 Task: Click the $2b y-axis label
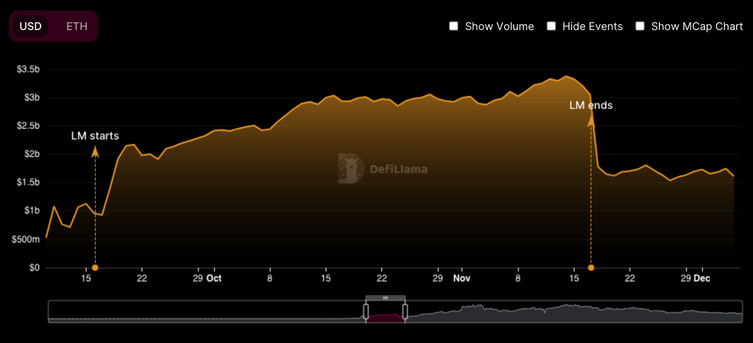pyautogui.click(x=32, y=154)
